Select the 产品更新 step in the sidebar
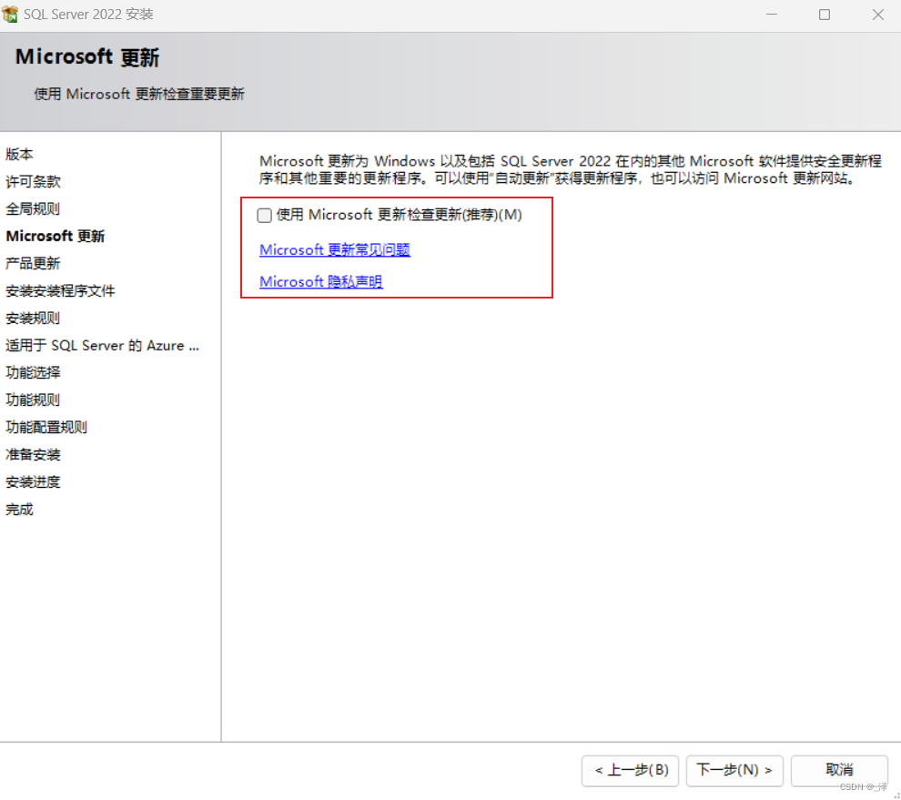This screenshot has height=800, width=901. tap(33, 263)
